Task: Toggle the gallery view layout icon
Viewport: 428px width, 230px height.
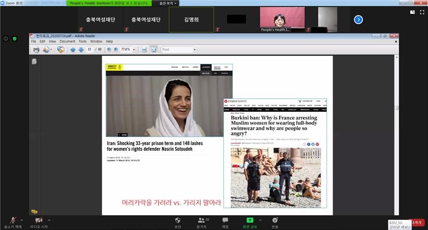Action: (x=412, y=12)
